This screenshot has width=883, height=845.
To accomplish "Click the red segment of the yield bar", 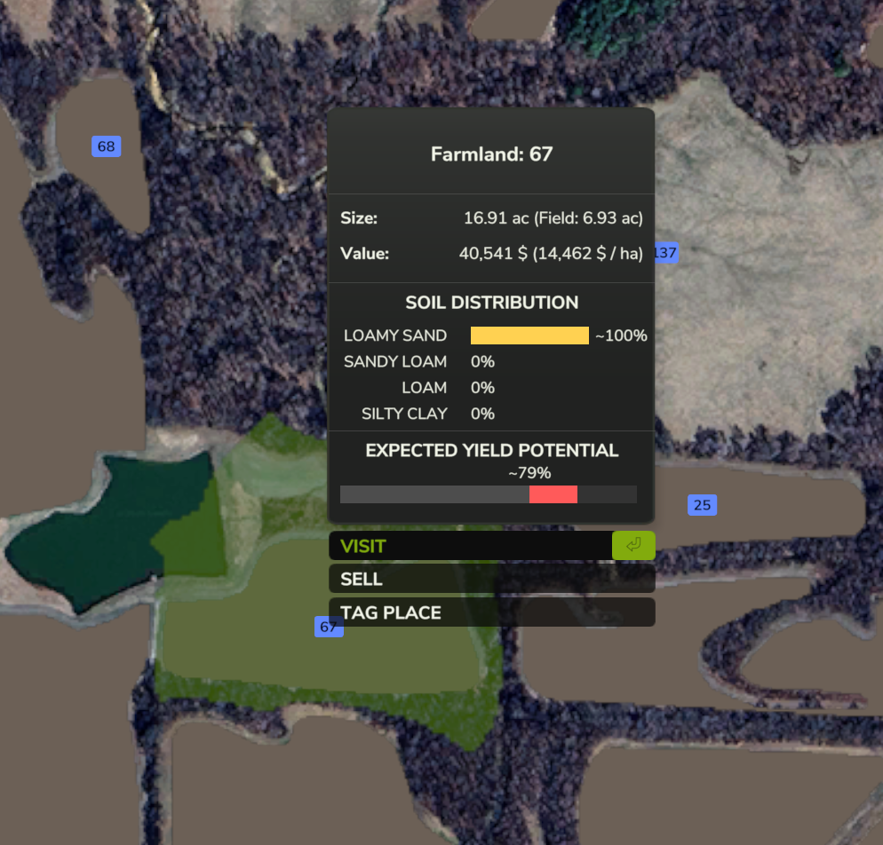I will 553,494.
